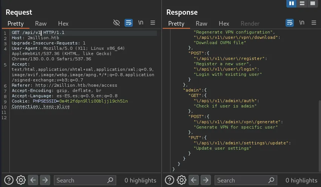Toggle Request show non-printable \n characters
Screen dimensions: 321x187
(x=141, y=23)
